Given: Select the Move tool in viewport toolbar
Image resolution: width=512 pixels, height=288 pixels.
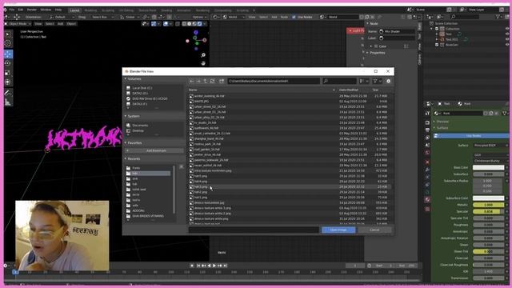Looking at the screenshot, I should click(x=8, y=54).
